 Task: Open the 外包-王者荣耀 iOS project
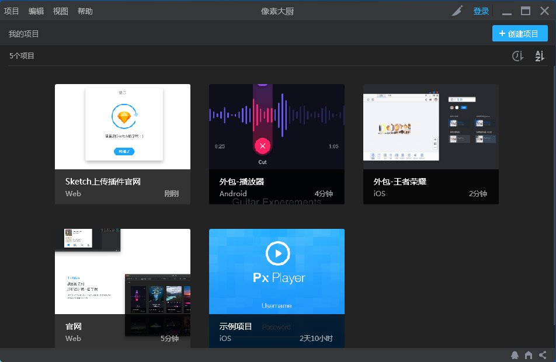click(x=430, y=126)
